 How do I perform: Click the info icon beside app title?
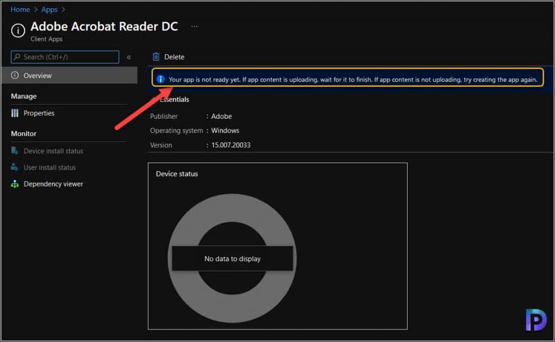pos(18,30)
